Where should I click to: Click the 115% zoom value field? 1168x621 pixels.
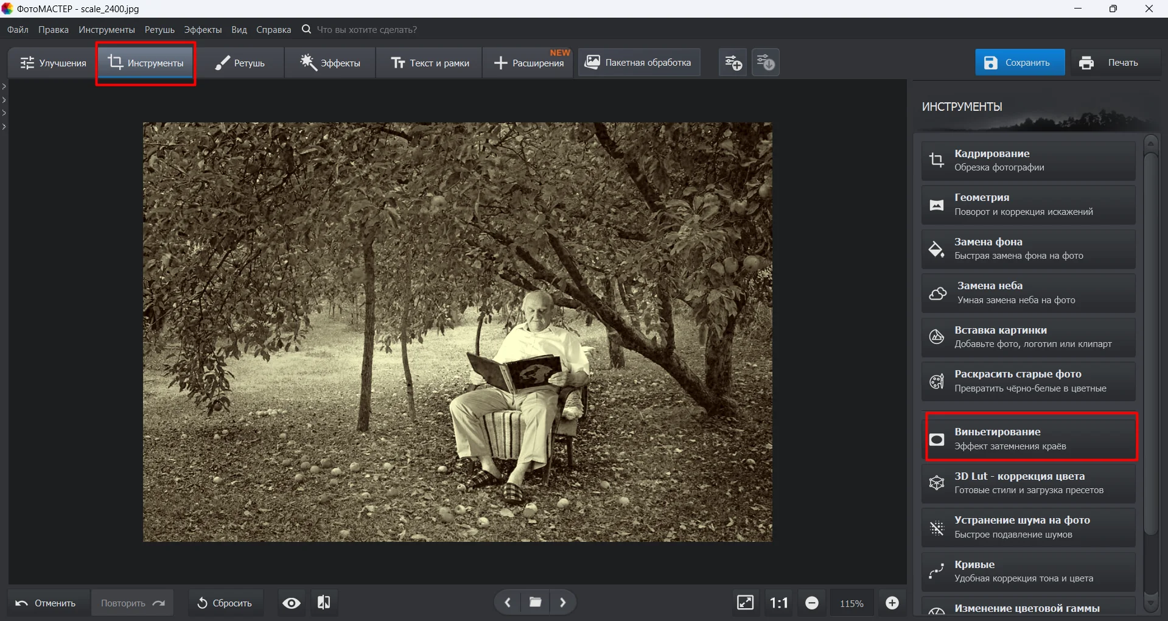coord(852,603)
